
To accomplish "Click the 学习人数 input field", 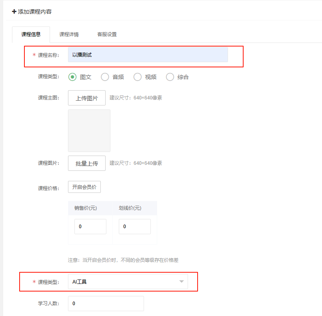I will click(106, 304).
